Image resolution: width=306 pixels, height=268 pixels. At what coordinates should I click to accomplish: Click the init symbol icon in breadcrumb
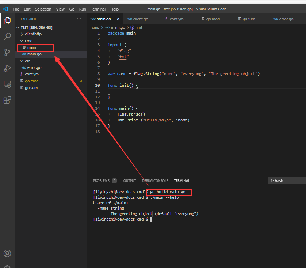click(132, 27)
